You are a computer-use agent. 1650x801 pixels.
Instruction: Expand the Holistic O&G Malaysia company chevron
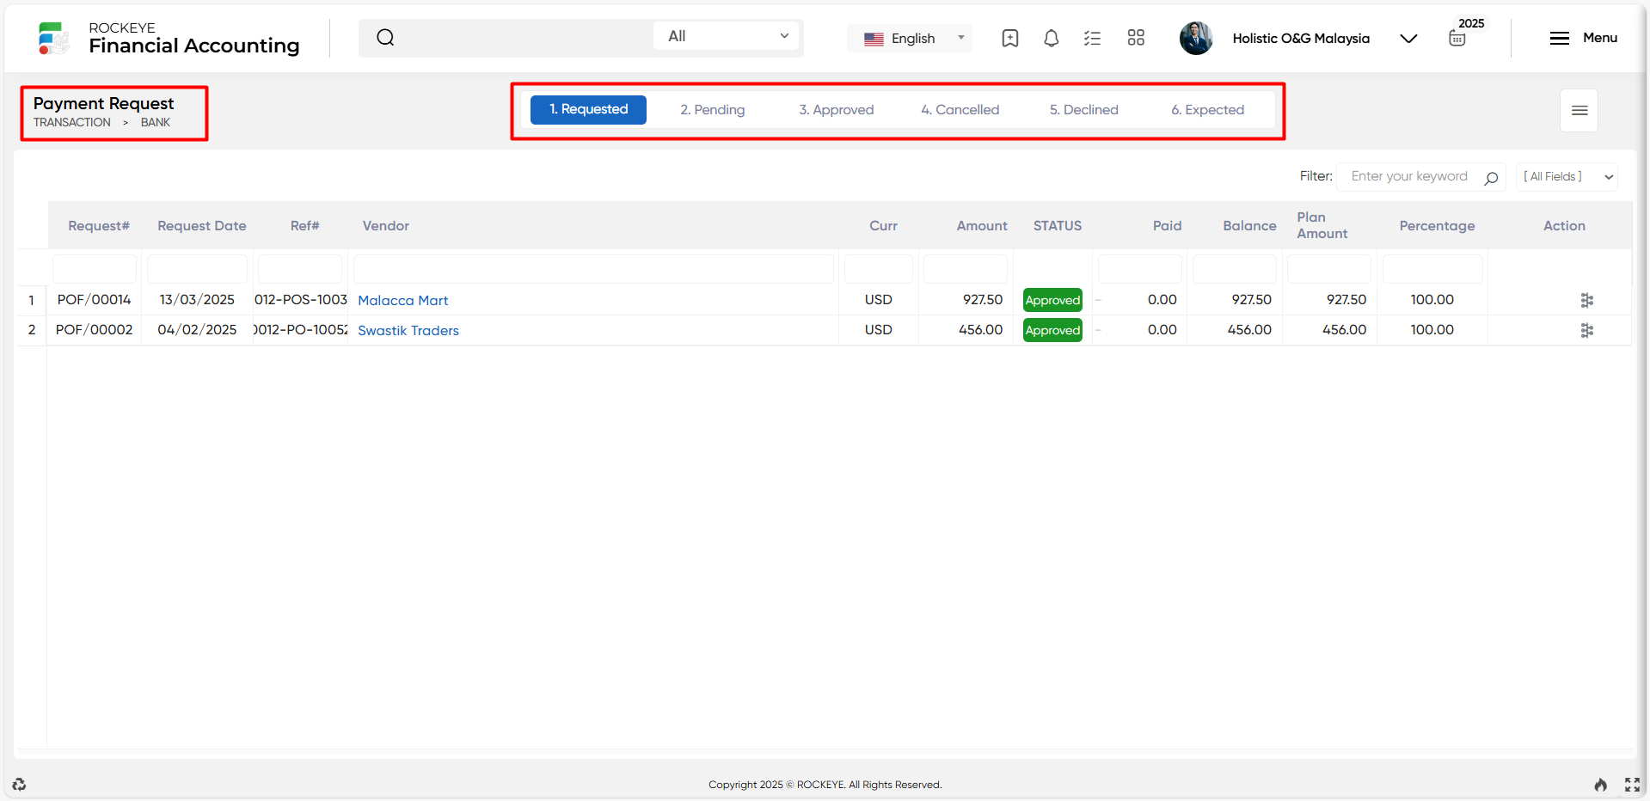pyautogui.click(x=1408, y=39)
